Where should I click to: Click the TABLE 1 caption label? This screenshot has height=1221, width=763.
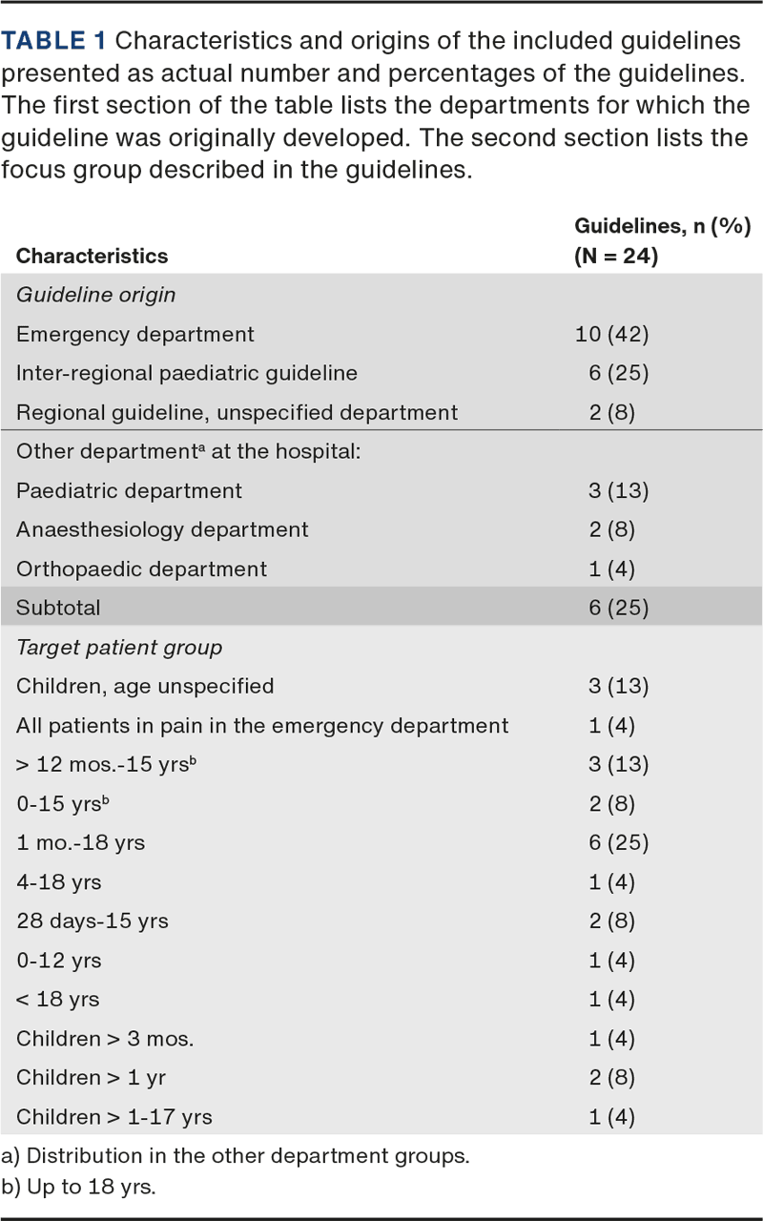pyautogui.click(x=55, y=41)
